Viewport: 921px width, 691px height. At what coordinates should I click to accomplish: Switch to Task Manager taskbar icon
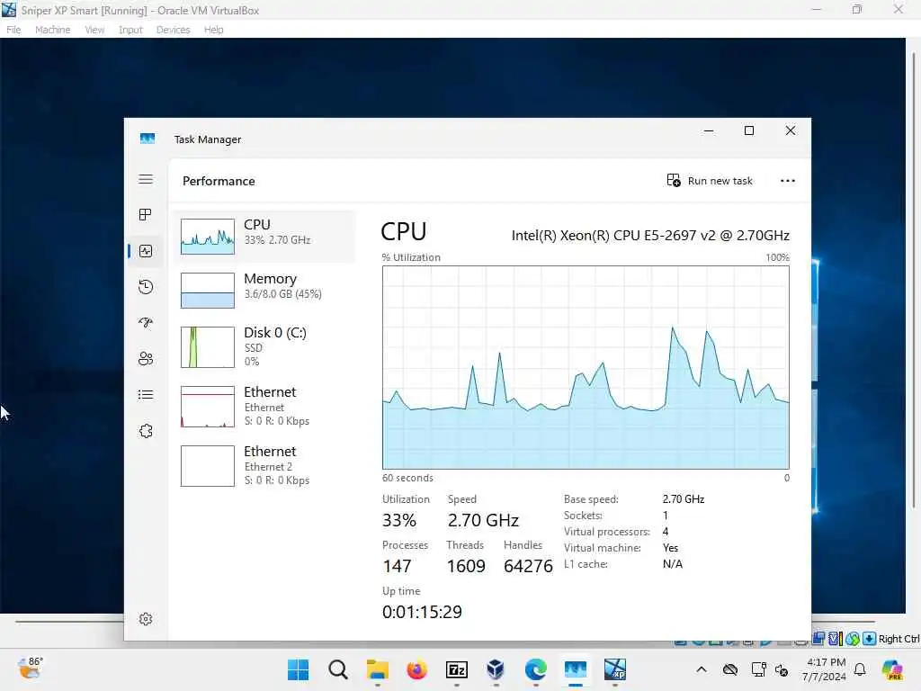tap(575, 669)
